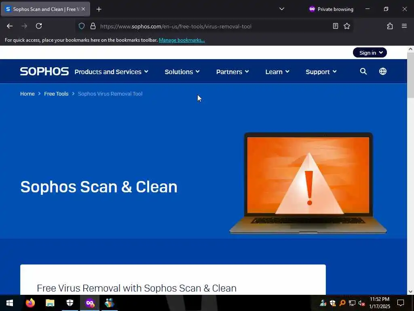Open network tray icon

click(x=352, y=303)
